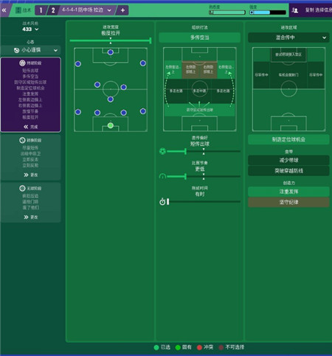Toggle the 减少带球 dribble less instruction
This screenshot has width=332, height=356.
click(x=288, y=160)
